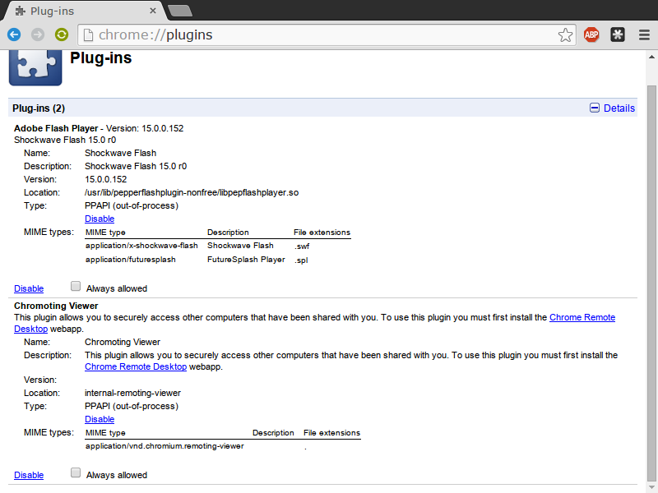Open a new tab with the new tab button
Screen dimensions: 658x493
180,11
